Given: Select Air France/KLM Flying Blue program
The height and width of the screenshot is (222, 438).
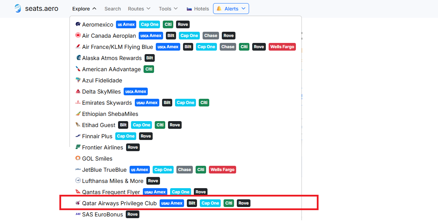Looking at the screenshot, I should coord(117,47).
